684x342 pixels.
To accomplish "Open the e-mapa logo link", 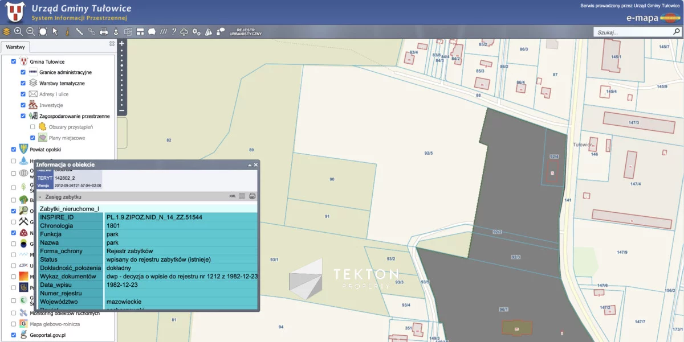I will tap(653, 18).
